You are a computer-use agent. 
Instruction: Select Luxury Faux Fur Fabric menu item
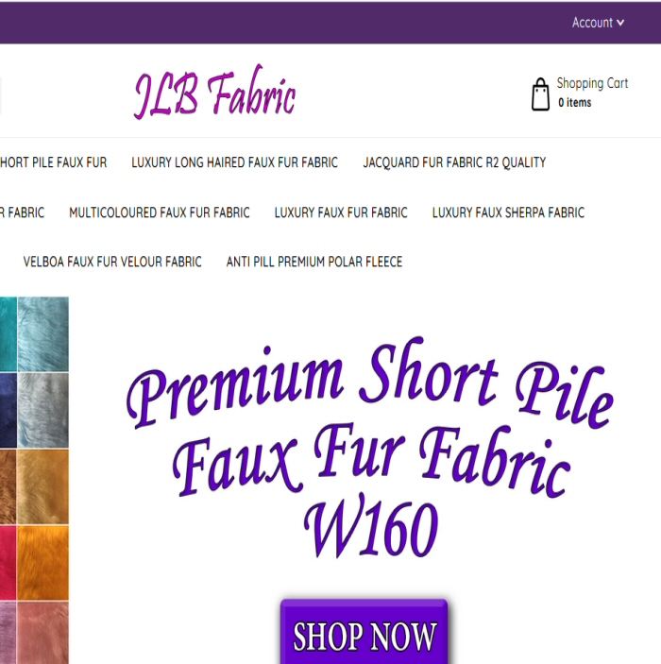coord(341,213)
